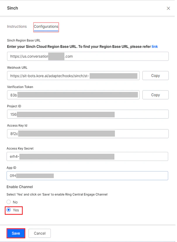Select No to disable the channel
Image resolution: width=177 pixels, height=242 pixels.
(9, 202)
